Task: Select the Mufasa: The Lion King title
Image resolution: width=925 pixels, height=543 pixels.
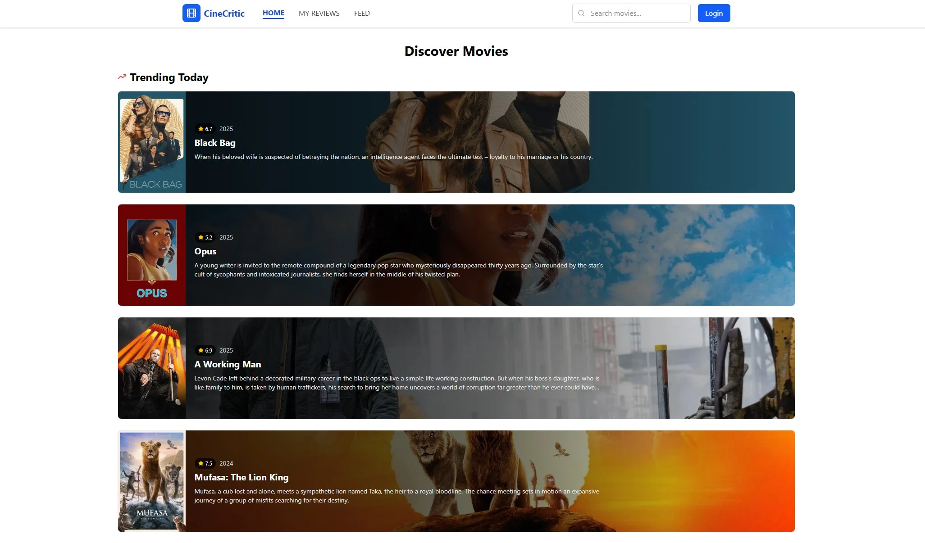Action: [242, 477]
